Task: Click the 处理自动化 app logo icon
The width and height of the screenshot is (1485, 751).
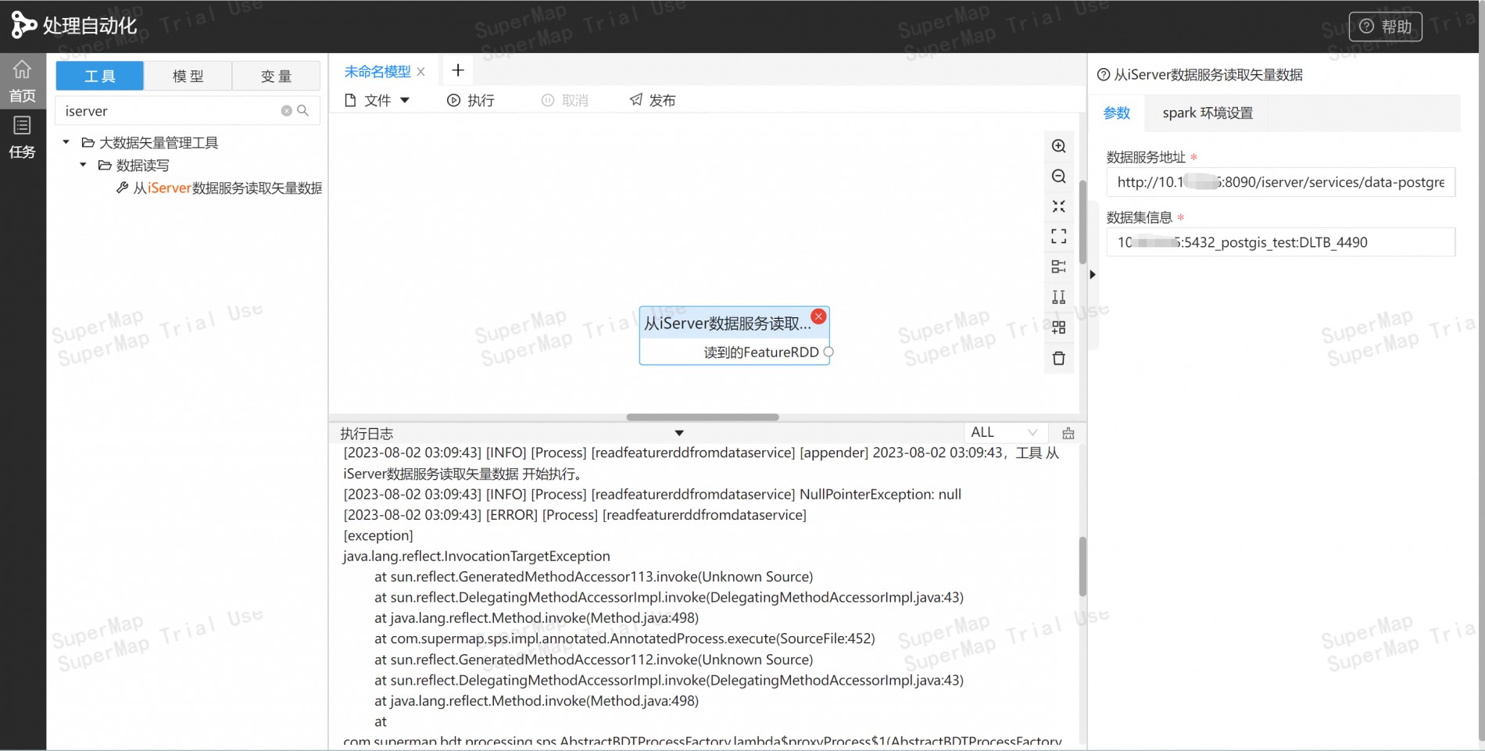Action: (x=23, y=25)
